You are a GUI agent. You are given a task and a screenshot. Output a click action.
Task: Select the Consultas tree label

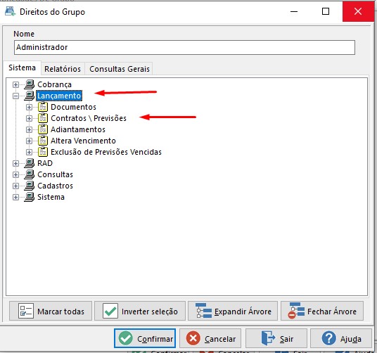56,174
